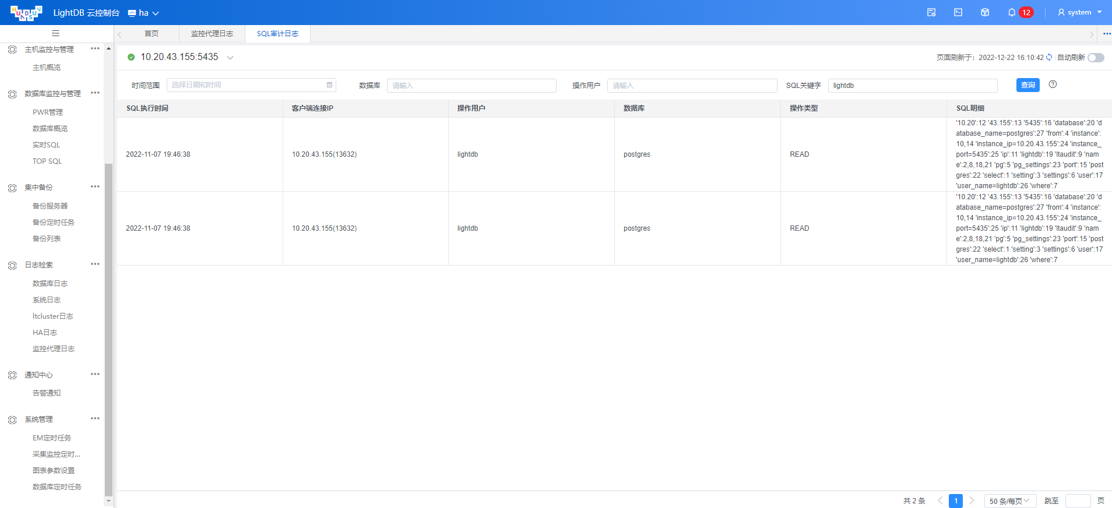Open tab bar more options dots

(1106, 34)
